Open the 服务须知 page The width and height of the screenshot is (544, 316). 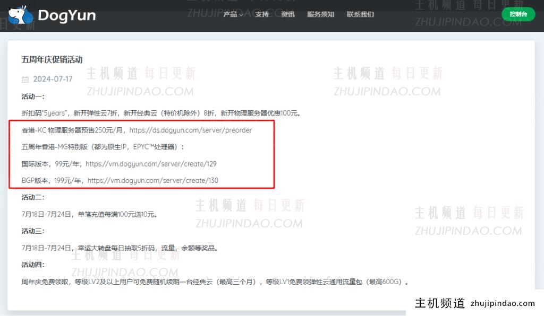(320, 14)
